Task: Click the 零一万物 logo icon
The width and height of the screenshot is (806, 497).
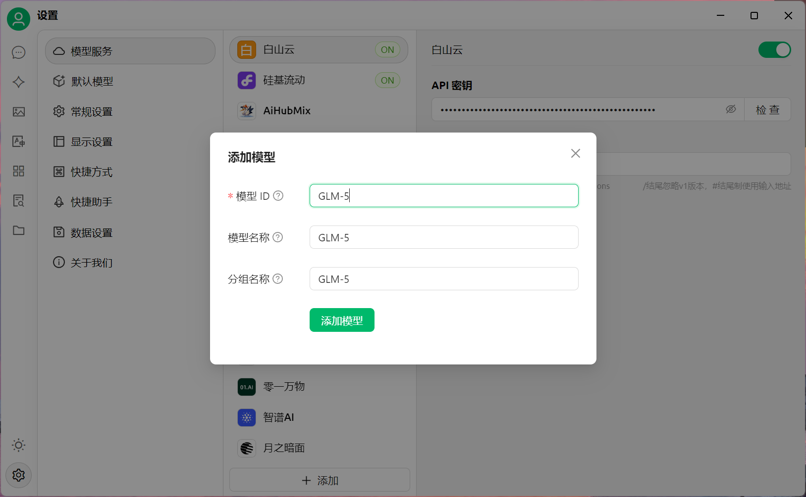Action: point(247,387)
